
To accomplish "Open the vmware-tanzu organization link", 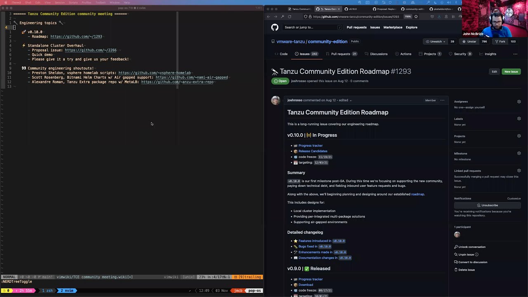I will (x=291, y=42).
